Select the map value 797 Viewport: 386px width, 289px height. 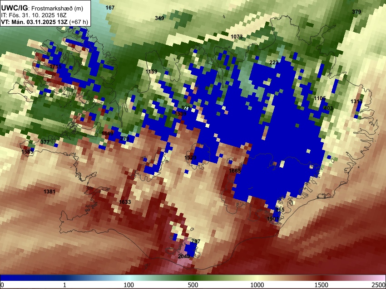pyautogui.click(x=196, y=241)
